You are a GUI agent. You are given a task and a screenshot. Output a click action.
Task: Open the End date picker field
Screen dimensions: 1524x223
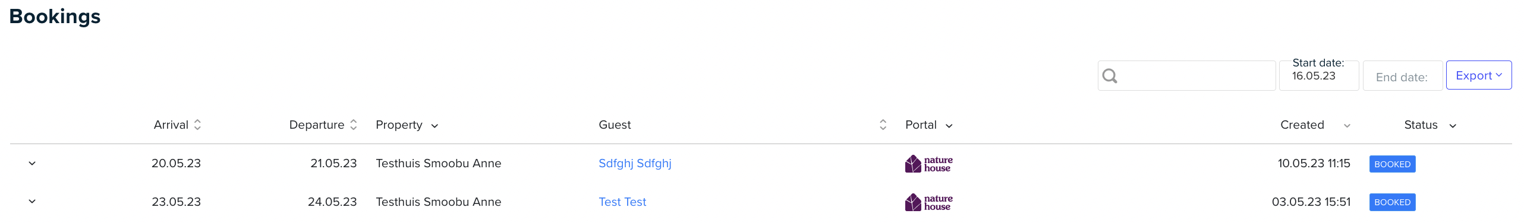point(1402,76)
